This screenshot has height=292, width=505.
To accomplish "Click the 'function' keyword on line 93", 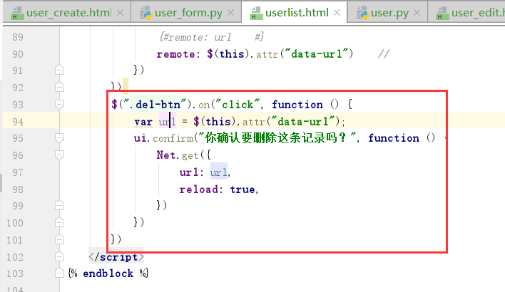I will (297, 105).
